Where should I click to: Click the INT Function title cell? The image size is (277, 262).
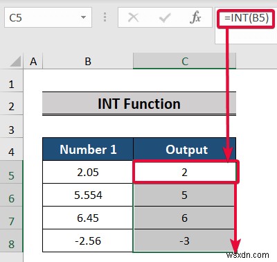pos(139,103)
